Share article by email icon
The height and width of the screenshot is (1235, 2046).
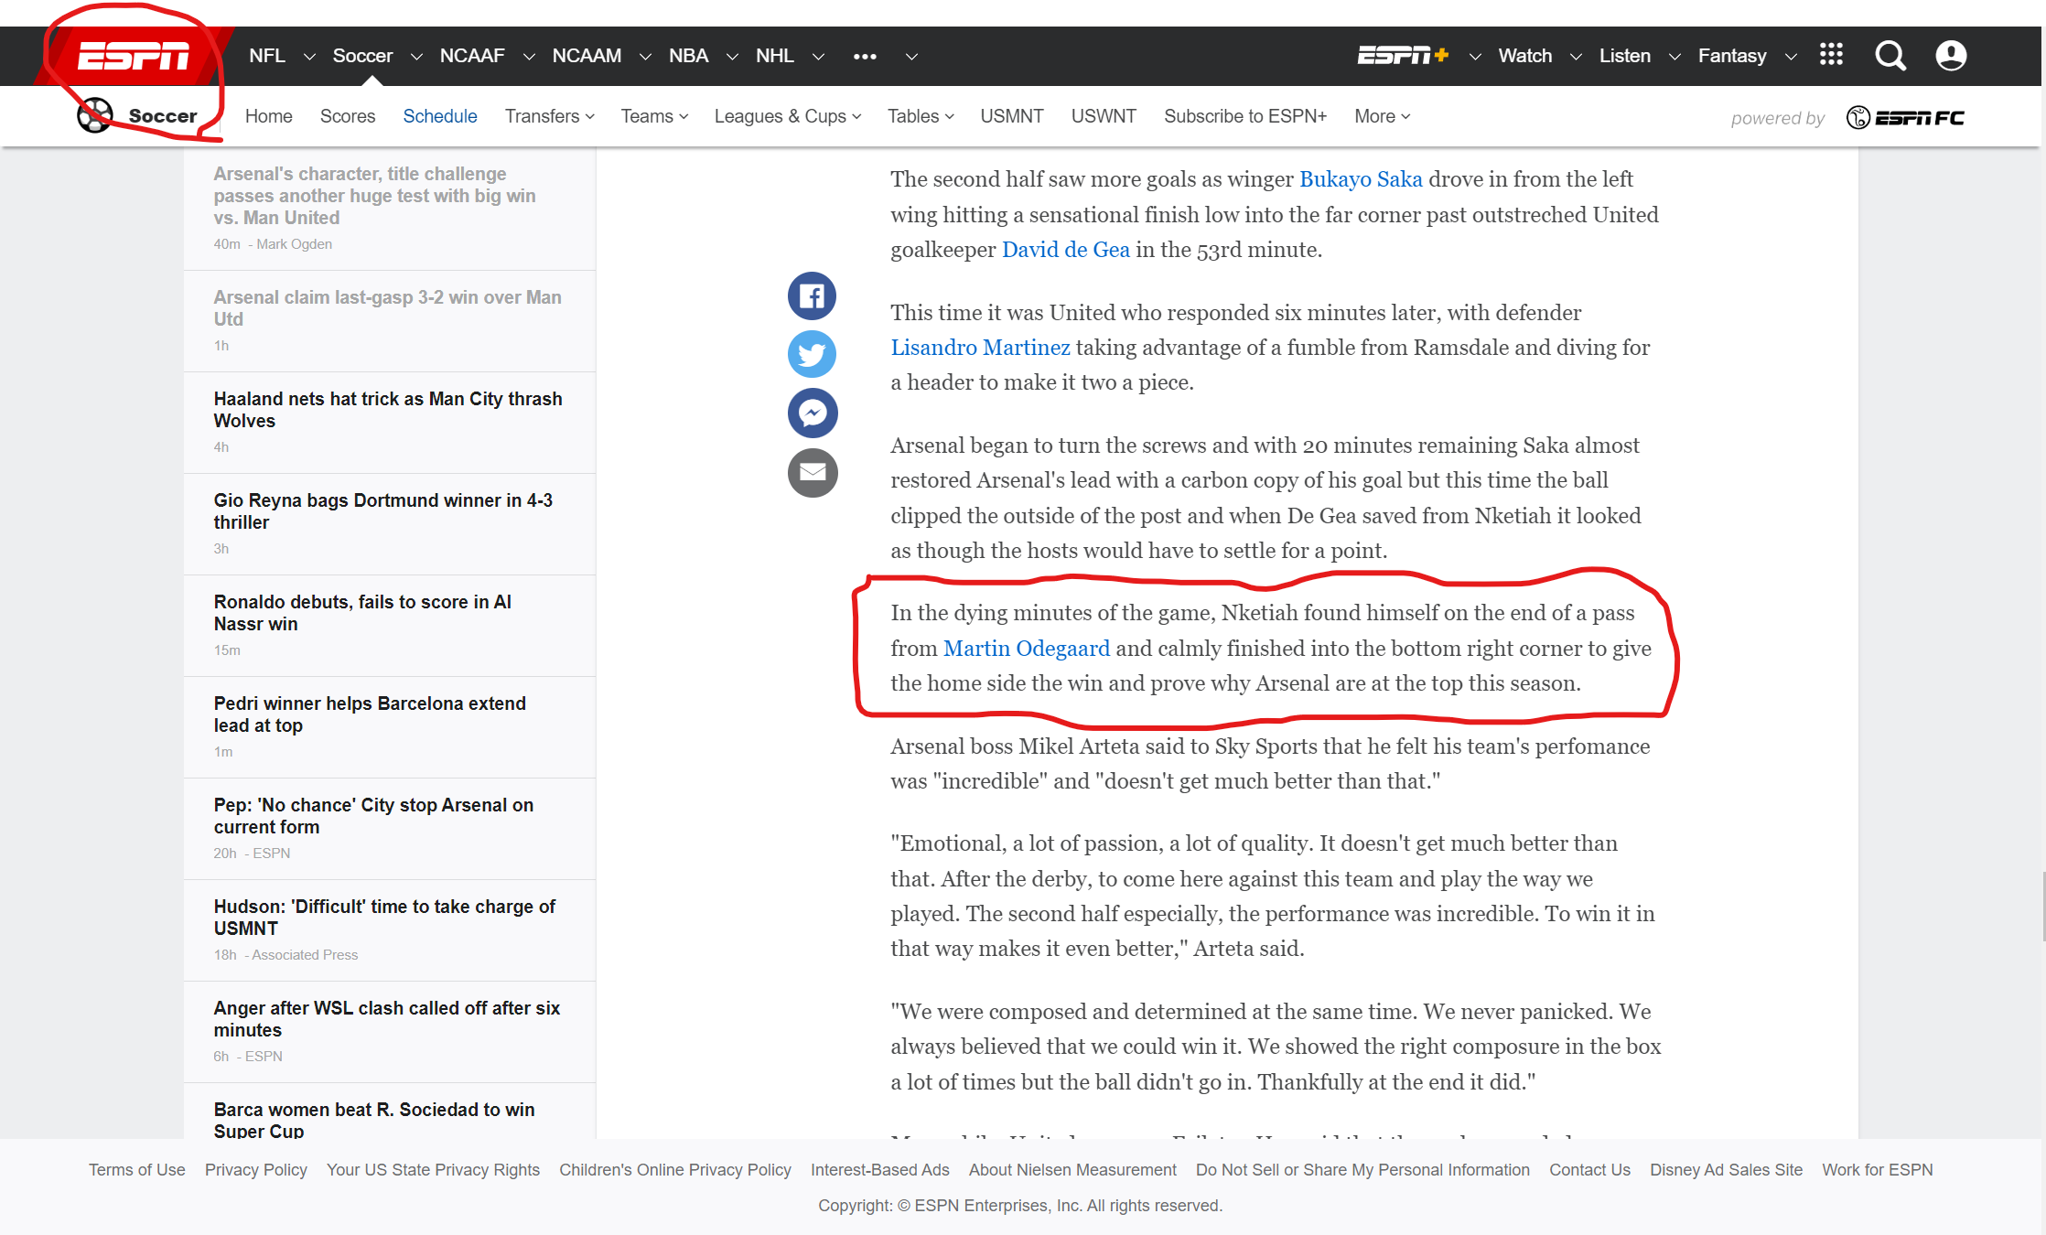point(812,472)
